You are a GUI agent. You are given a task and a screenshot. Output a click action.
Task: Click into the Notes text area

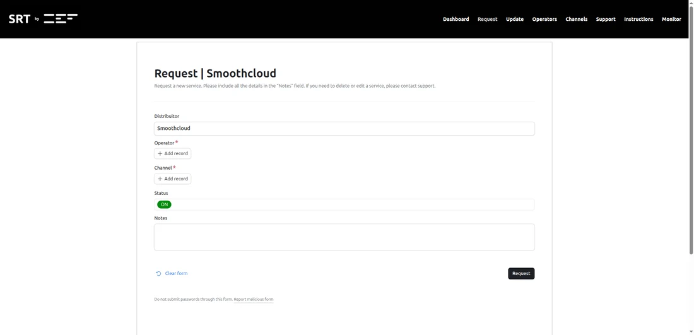pos(344,237)
